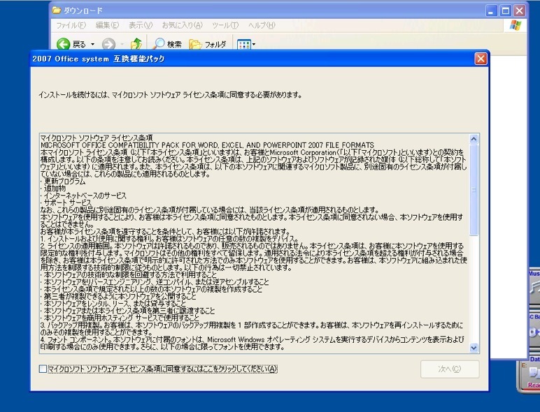Close the 2007 Office system dialog
540x412 pixels.
click(x=481, y=59)
